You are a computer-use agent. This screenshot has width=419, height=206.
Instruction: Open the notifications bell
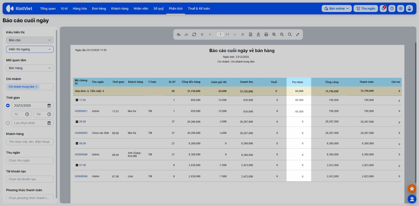(383, 9)
